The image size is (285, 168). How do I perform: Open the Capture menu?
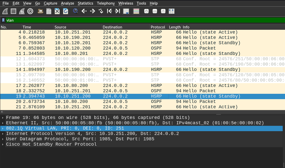(50, 3)
